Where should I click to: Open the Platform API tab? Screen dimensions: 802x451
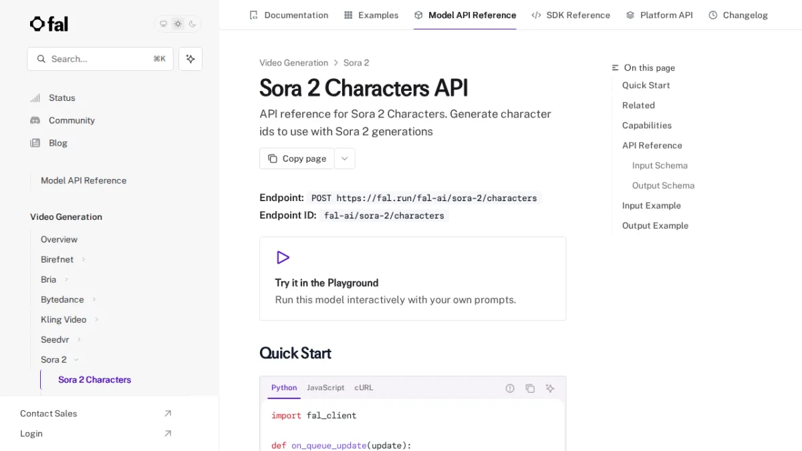pyautogui.click(x=659, y=15)
